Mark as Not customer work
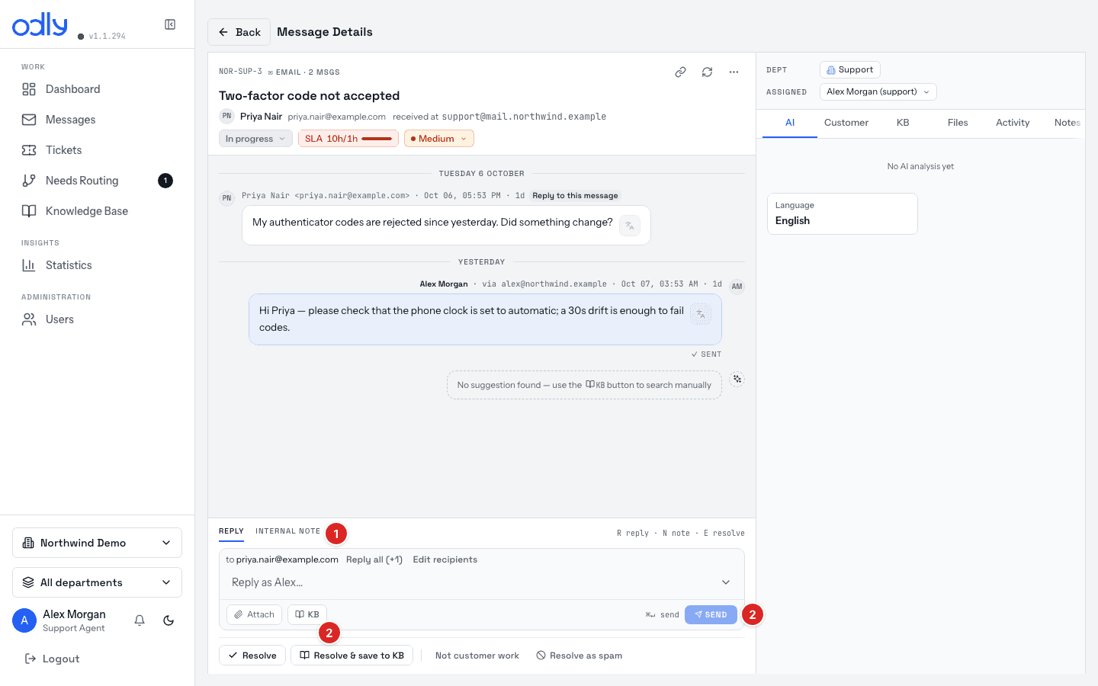This screenshot has height=686, width=1098. [477, 656]
